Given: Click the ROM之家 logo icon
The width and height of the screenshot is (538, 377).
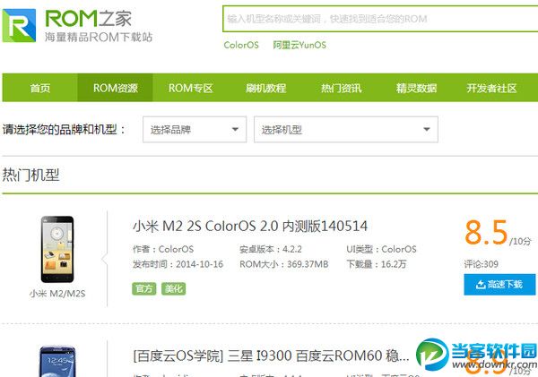Looking at the screenshot, I should click(19, 26).
